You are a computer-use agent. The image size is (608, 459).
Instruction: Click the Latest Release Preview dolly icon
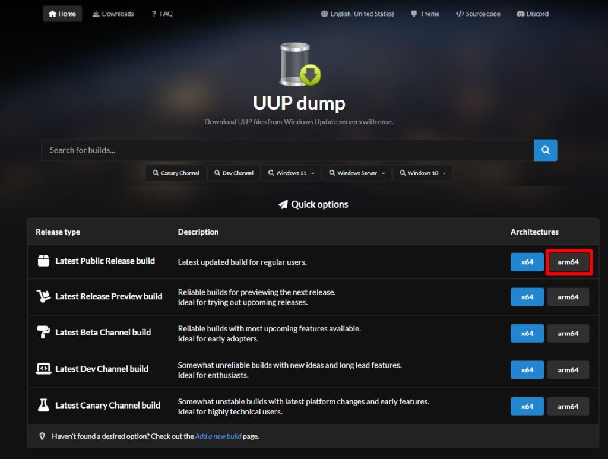tap(43, 296)
